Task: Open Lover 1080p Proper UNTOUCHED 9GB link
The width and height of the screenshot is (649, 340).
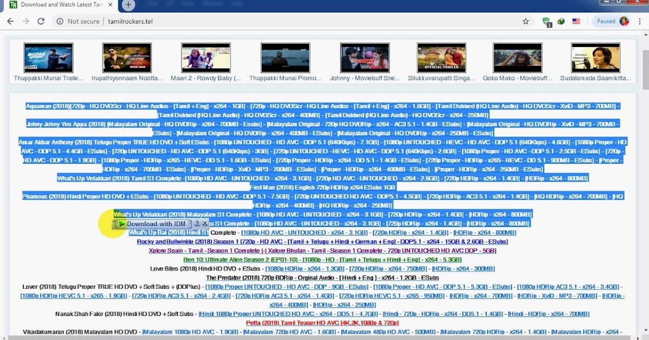Action: click(x=287, y=287)
